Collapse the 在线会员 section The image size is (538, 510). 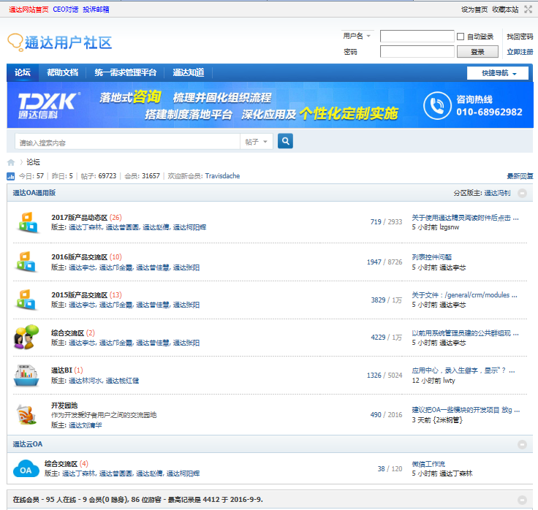pyautogui.click(x=522, y=500)
